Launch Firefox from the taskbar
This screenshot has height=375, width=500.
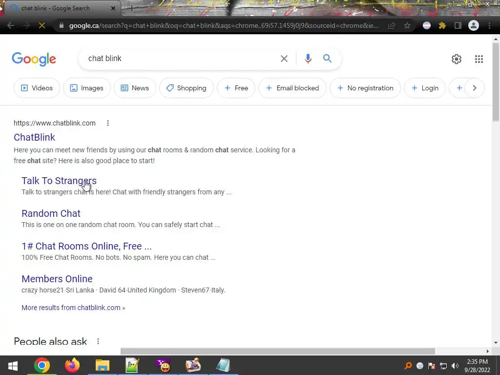coord(72,365)
